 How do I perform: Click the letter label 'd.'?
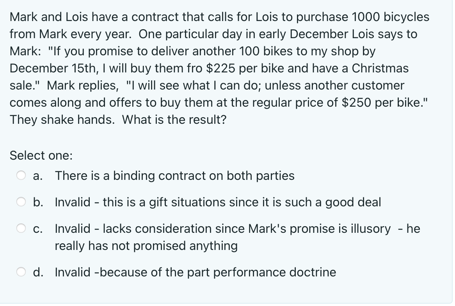tap(38, 272)
